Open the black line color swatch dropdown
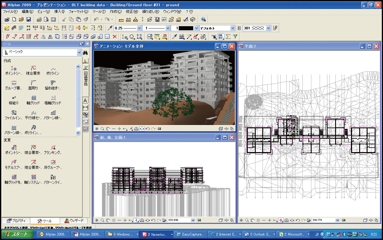383x240 pixels. pos(196,28)
